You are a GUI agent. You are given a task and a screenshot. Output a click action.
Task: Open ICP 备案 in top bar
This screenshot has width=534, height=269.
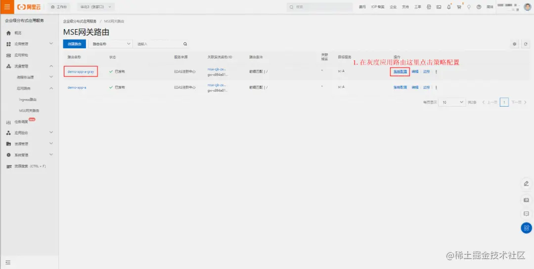(378, 7)
